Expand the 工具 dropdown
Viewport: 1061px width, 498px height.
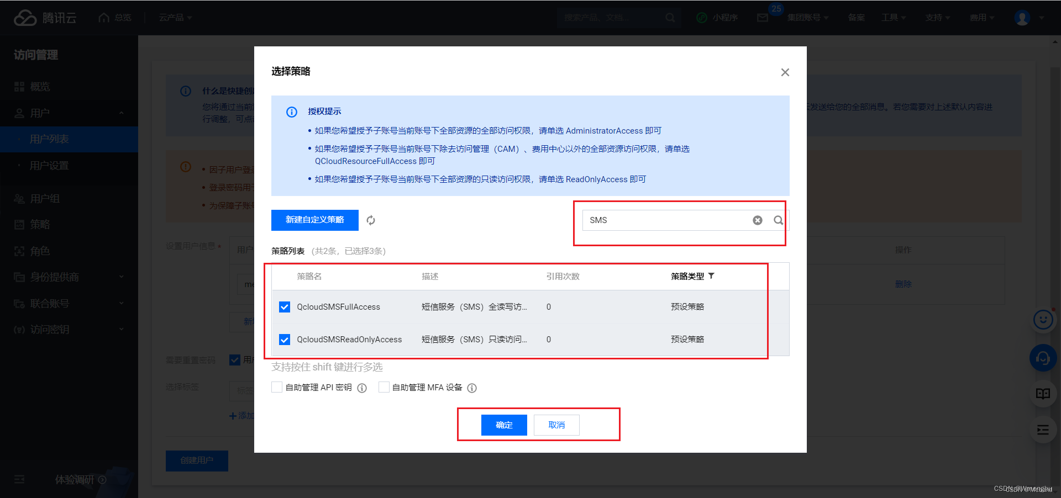coord(894,18)
